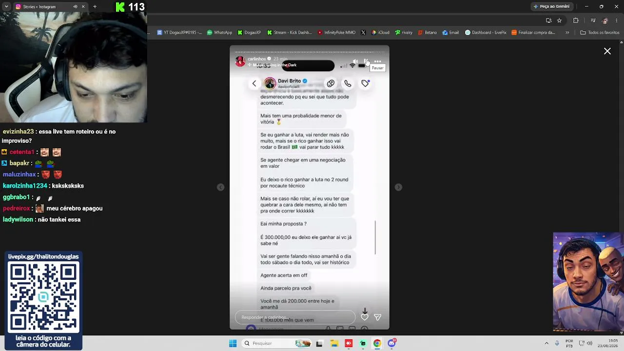Open Discord from the taskbar
624x351 pixels.
coord(391,343)
